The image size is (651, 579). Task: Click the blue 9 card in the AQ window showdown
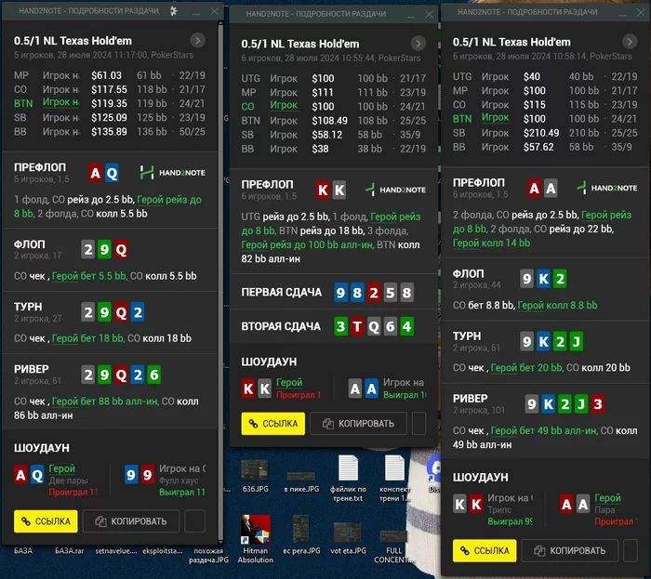pyautogui.click(x=131, y=475)
